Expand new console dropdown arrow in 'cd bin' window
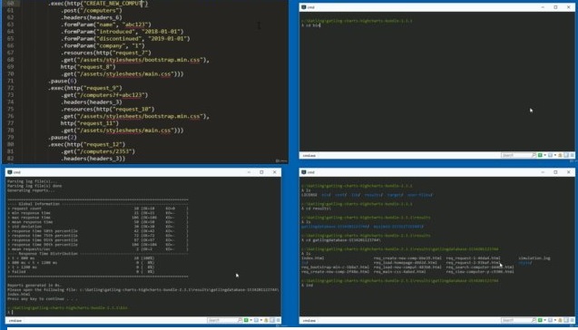This screenshot has height=330, width=578. (x=544, y=155)
